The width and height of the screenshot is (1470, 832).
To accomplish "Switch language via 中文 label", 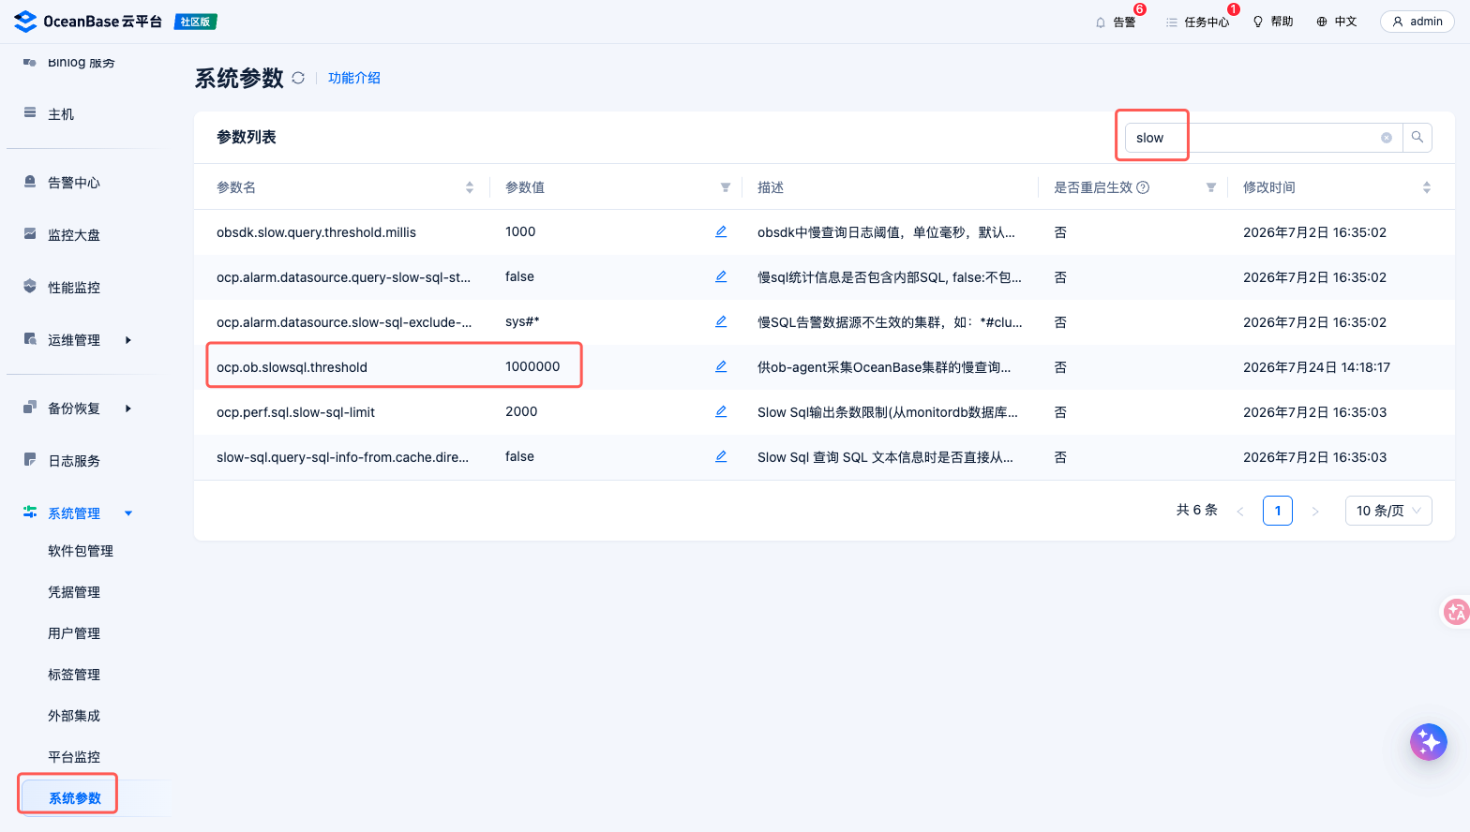I will tap(1345, 22).
